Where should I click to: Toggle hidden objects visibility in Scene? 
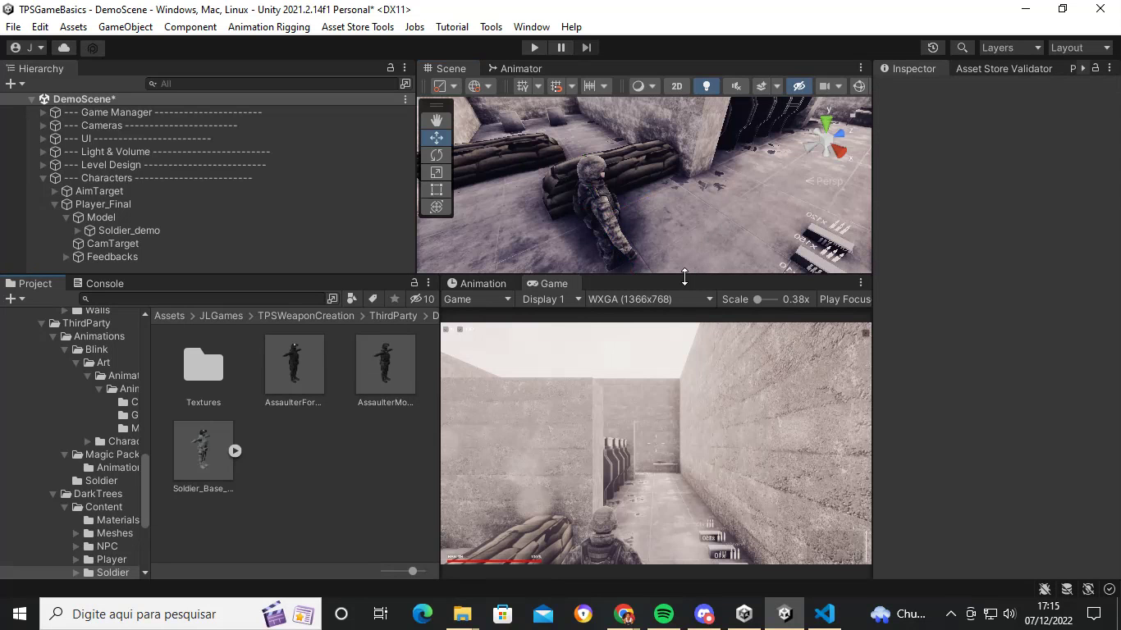pyautogui.click(x=798, y=86)
